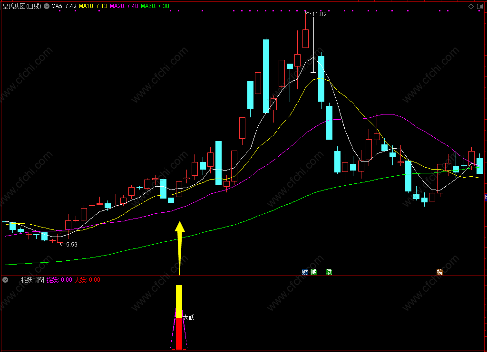Click the MA10: 7.13 indicator label
The height and width of the screenshot is (352, 487).
(93, 6)
